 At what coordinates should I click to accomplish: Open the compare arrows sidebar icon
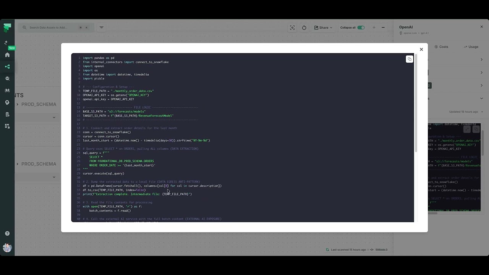[7, 126]
